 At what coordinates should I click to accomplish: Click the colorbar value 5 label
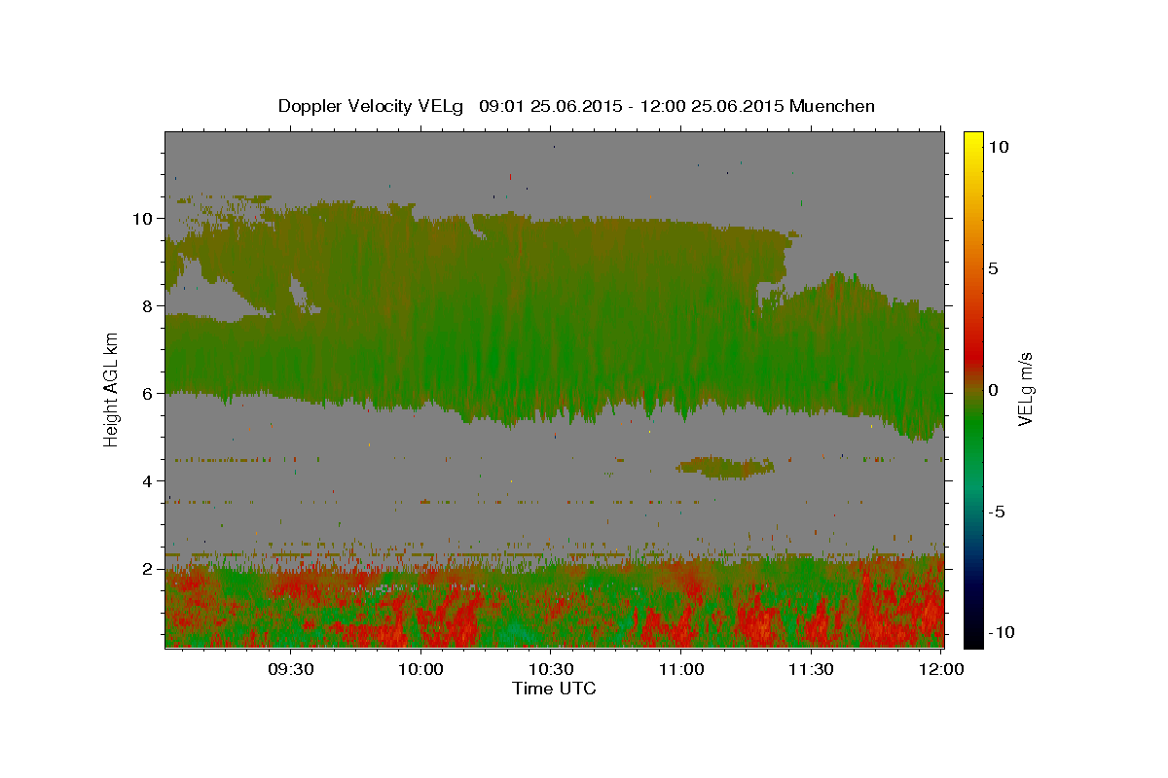coord(992,267)
